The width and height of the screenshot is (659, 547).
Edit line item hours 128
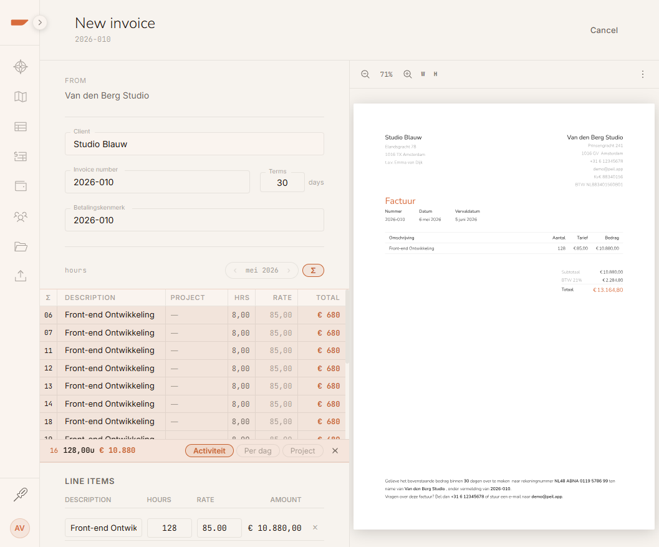[170, 528]
